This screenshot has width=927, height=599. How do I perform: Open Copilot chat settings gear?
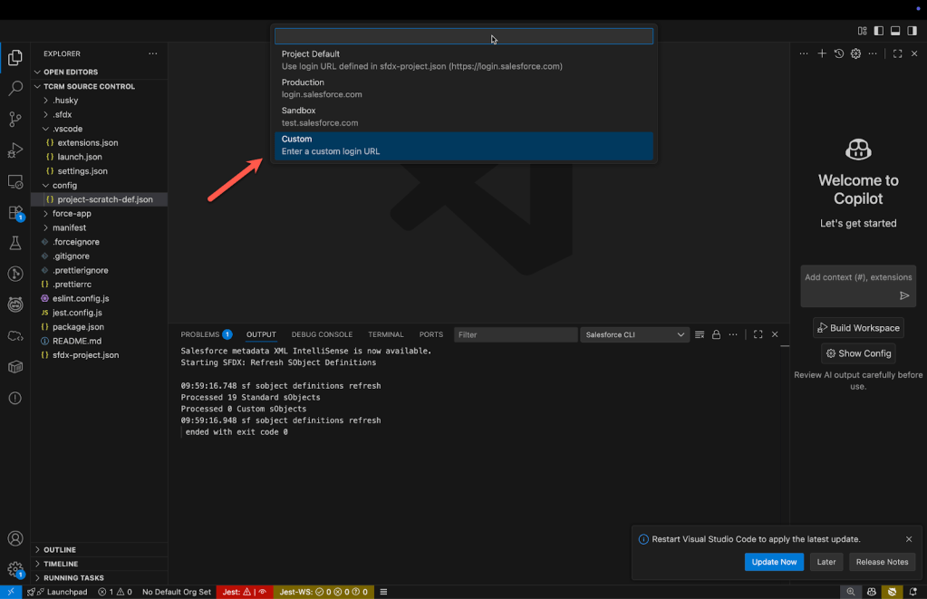855,54
